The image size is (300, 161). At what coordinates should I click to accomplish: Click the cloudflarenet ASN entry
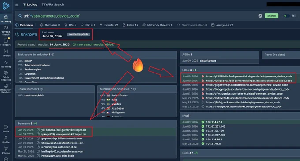point(208,61)
